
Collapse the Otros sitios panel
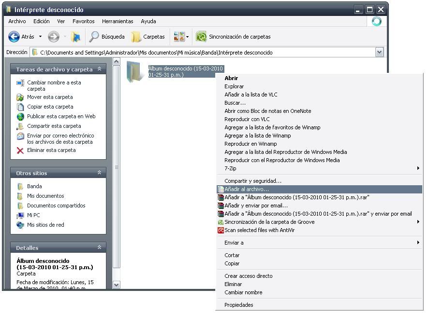click(99, 173)
